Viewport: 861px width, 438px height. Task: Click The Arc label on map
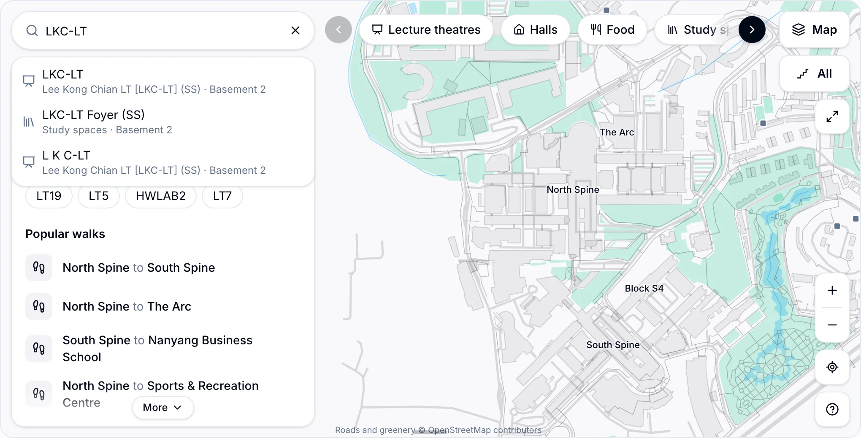(617, 132)
